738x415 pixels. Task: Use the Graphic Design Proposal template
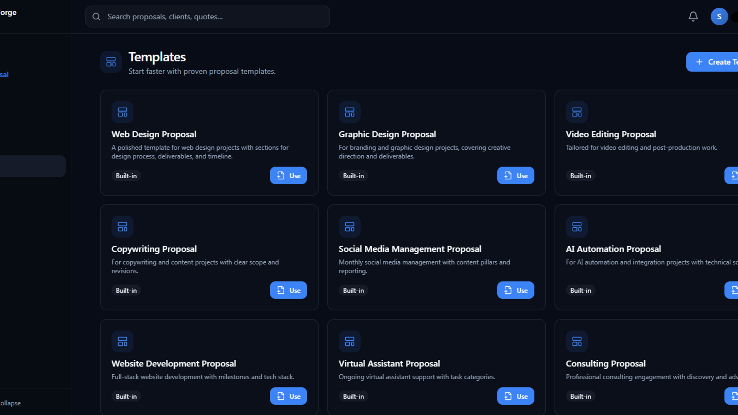coord(515,176)
